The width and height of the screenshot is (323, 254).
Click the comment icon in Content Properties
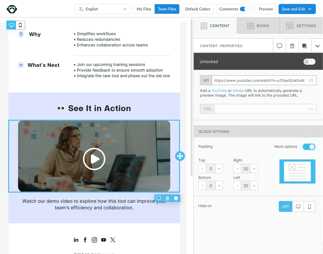[279, 46]
